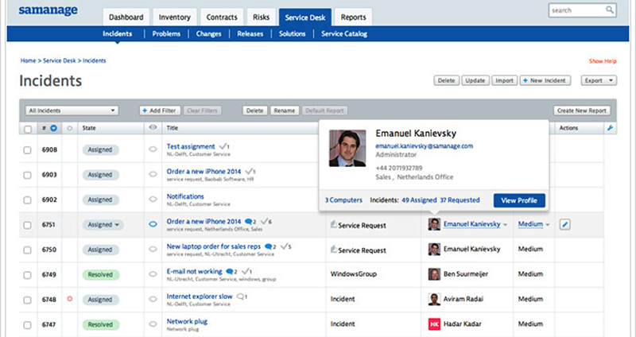Toggle the watch eye for incident 6751
The image size is (636, 337).
click(153, 225)
